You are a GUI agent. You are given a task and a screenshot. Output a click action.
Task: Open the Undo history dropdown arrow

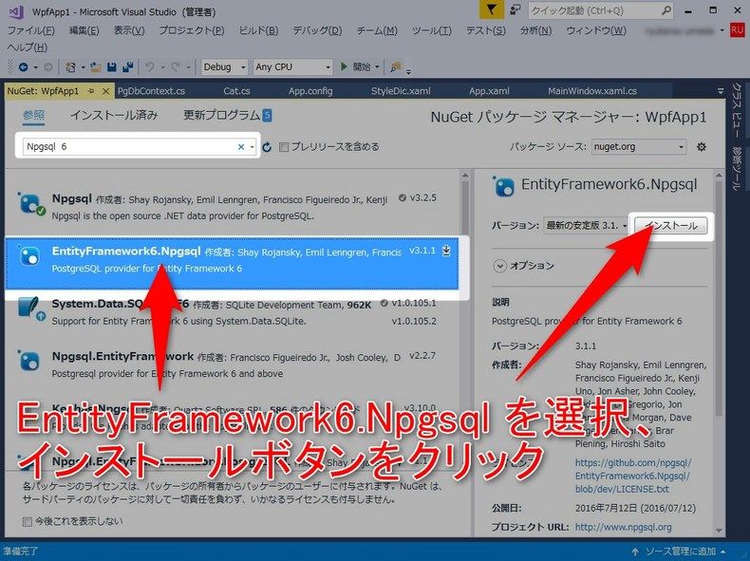162,67
